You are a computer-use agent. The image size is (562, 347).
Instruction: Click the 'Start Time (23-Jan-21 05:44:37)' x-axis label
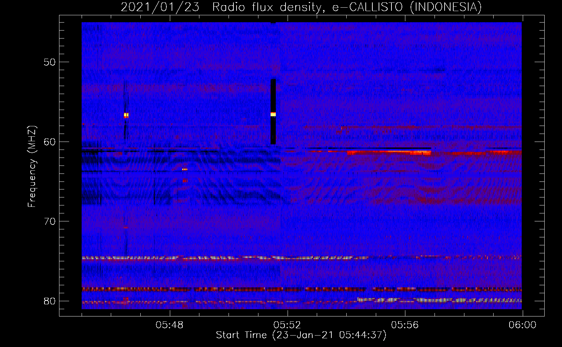click(x=301, y=335)
